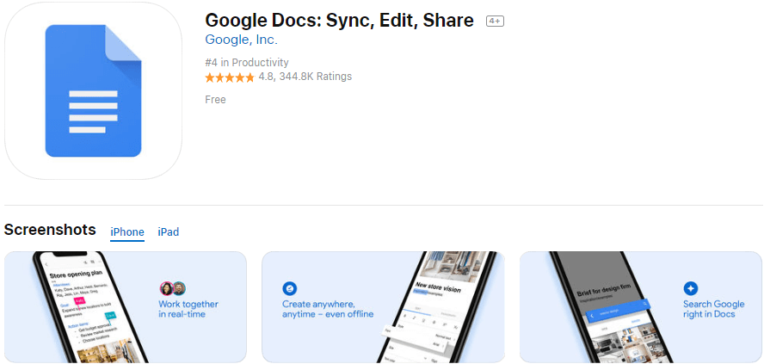The width and height of the screenshot is (764, 364).
Task: Click back arrow in blue search bar
Action: [x=593, y=317]
